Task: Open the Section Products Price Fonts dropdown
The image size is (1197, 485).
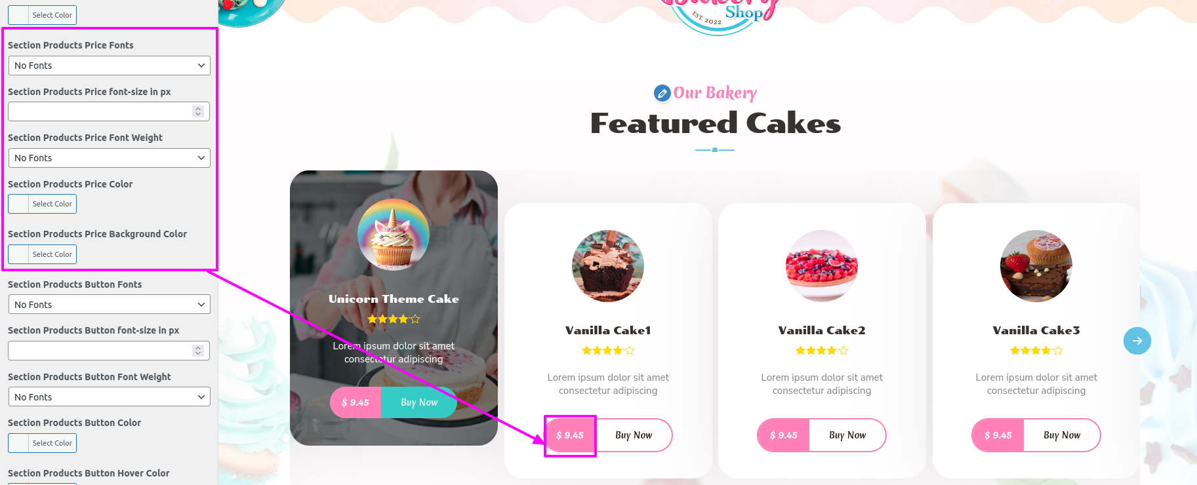Action: coord(109,66)
